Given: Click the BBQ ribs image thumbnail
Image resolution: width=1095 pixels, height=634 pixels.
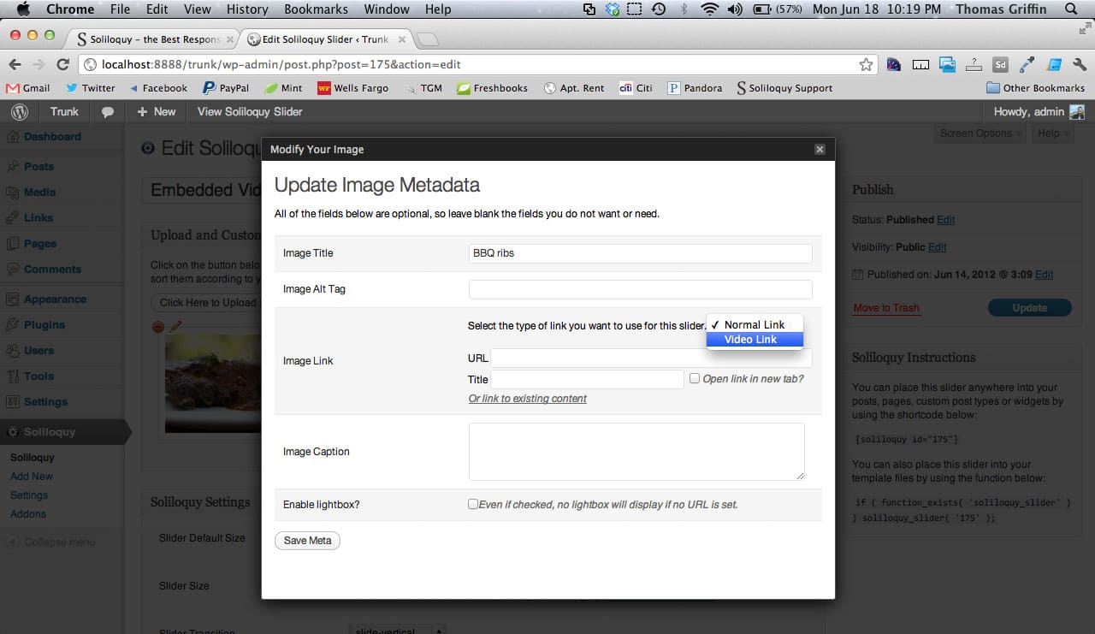Looking at the screenshot, I should point(212,382).
